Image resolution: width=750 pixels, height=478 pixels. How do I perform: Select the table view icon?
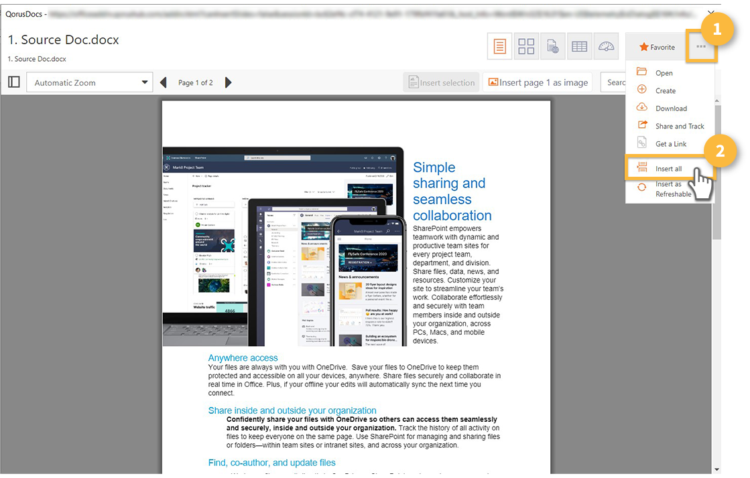pos(579,46)
